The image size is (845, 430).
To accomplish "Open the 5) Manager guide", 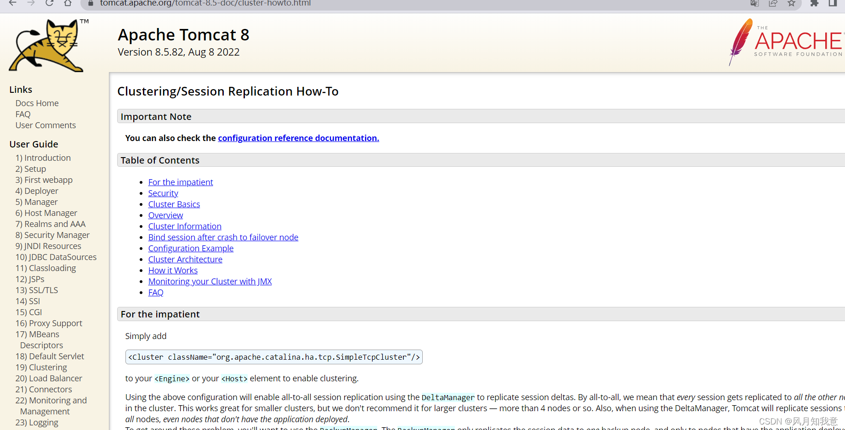I will pyautogui.click(x=37, y=202).
